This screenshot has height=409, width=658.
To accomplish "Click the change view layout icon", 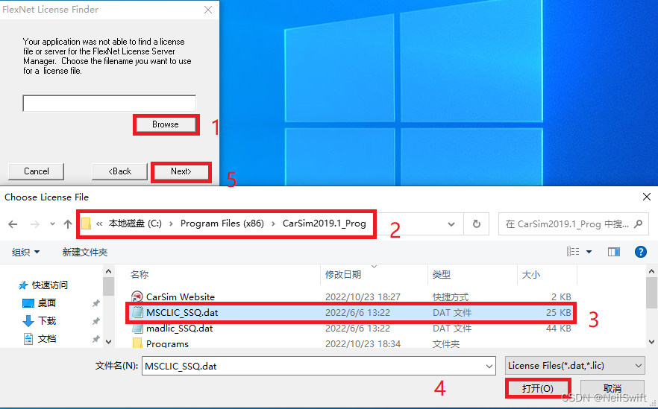I will pos(573,252).
